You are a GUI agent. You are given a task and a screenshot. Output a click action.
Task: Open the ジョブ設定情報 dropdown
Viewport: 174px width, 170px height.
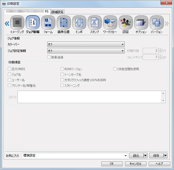point(86,51)
